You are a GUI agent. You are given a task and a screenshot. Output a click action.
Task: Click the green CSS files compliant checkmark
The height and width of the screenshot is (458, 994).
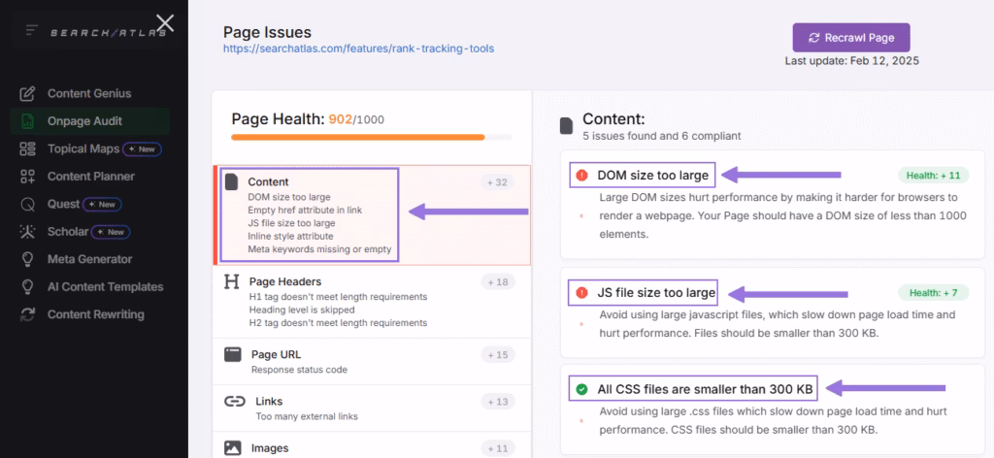(x=581, y=389)
